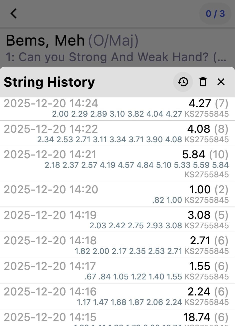
Task: Select the 14:15 entry with 18.74 time
Action: coord(117,317)
